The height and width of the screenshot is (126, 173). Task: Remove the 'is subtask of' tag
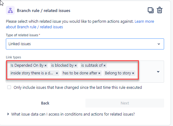(104, 65)
